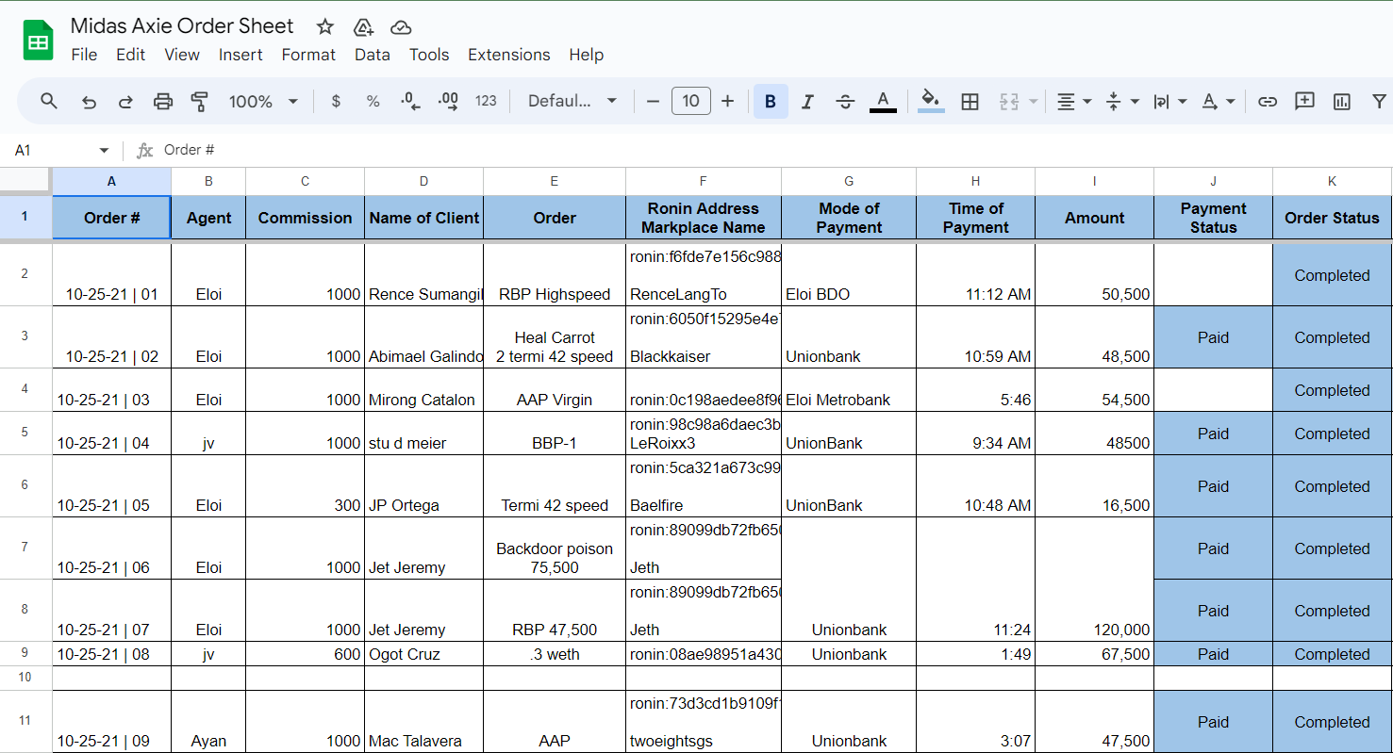Open the Format menu

coord(308,55)
